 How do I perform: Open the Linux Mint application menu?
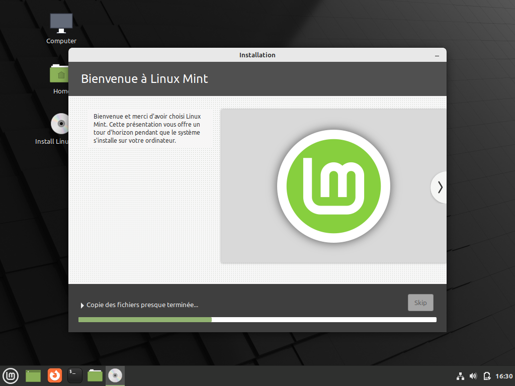[x=11, y=375]
